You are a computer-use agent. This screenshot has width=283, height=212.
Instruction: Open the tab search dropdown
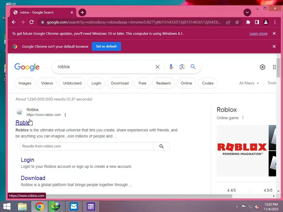click(x=247, y=12)
